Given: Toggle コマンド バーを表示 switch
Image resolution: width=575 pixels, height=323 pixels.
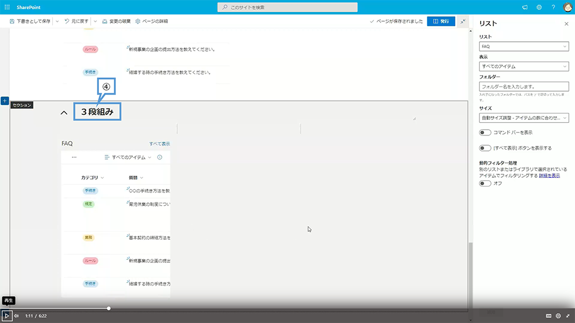Looking at the screenshot, I should tap(485, 133).
